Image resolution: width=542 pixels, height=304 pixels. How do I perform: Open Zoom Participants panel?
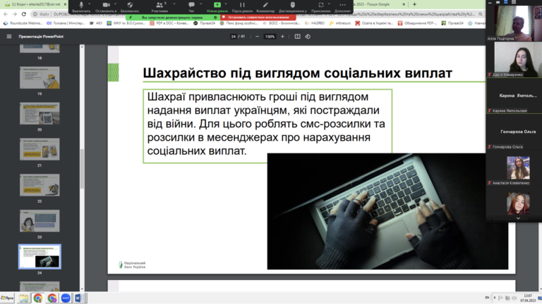tap(159, 6)
